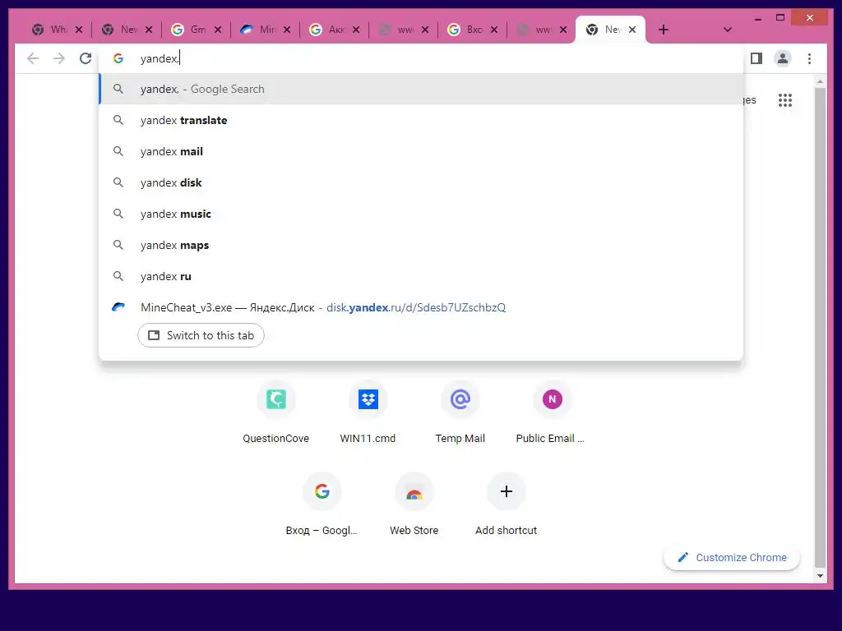Screen dimensions: 842x631
Task: Open the Public Email shortcut
Action: [x=552, y=412]
